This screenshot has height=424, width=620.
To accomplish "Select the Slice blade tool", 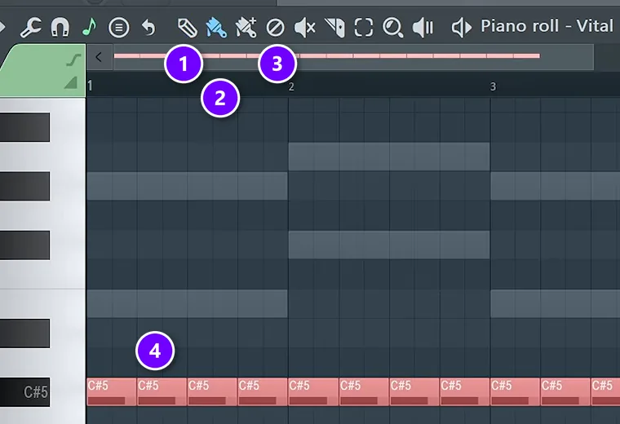I will [x=334, y=28].
